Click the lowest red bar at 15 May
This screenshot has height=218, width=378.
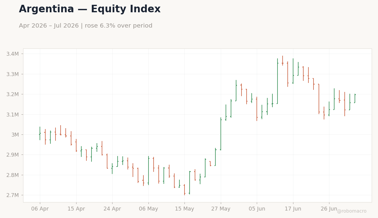click(184, 190)
